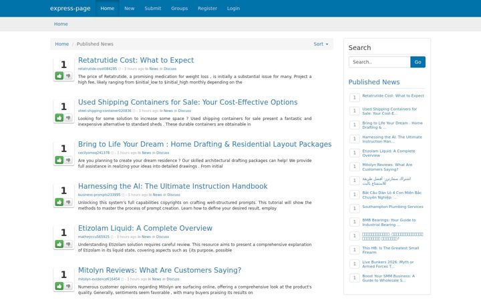Open the Groups menu item
Viewport: 481px width, 300px height.
180,8
